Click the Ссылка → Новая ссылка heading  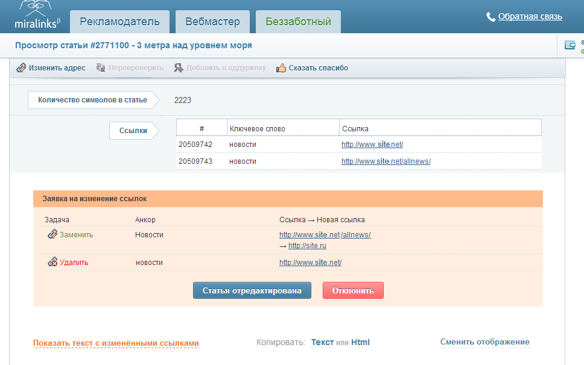(x=322, y=220)
